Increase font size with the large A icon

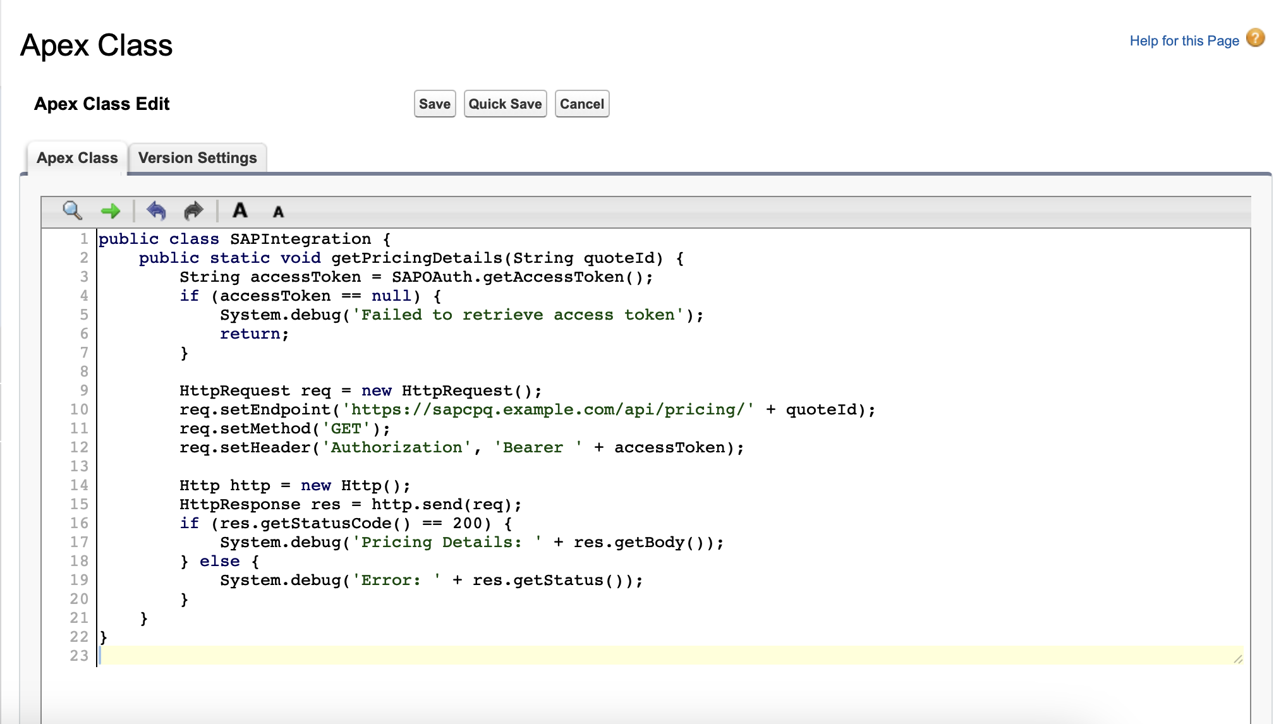click(240, 211)
